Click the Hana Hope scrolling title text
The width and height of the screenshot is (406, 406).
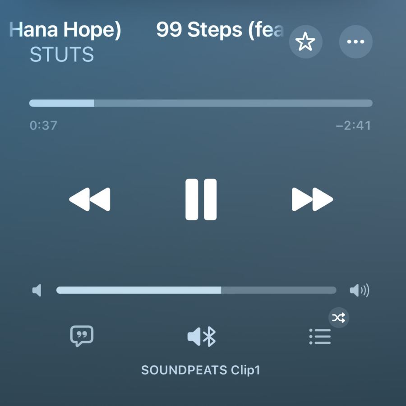pyautogui.click(x=65, y=29)
